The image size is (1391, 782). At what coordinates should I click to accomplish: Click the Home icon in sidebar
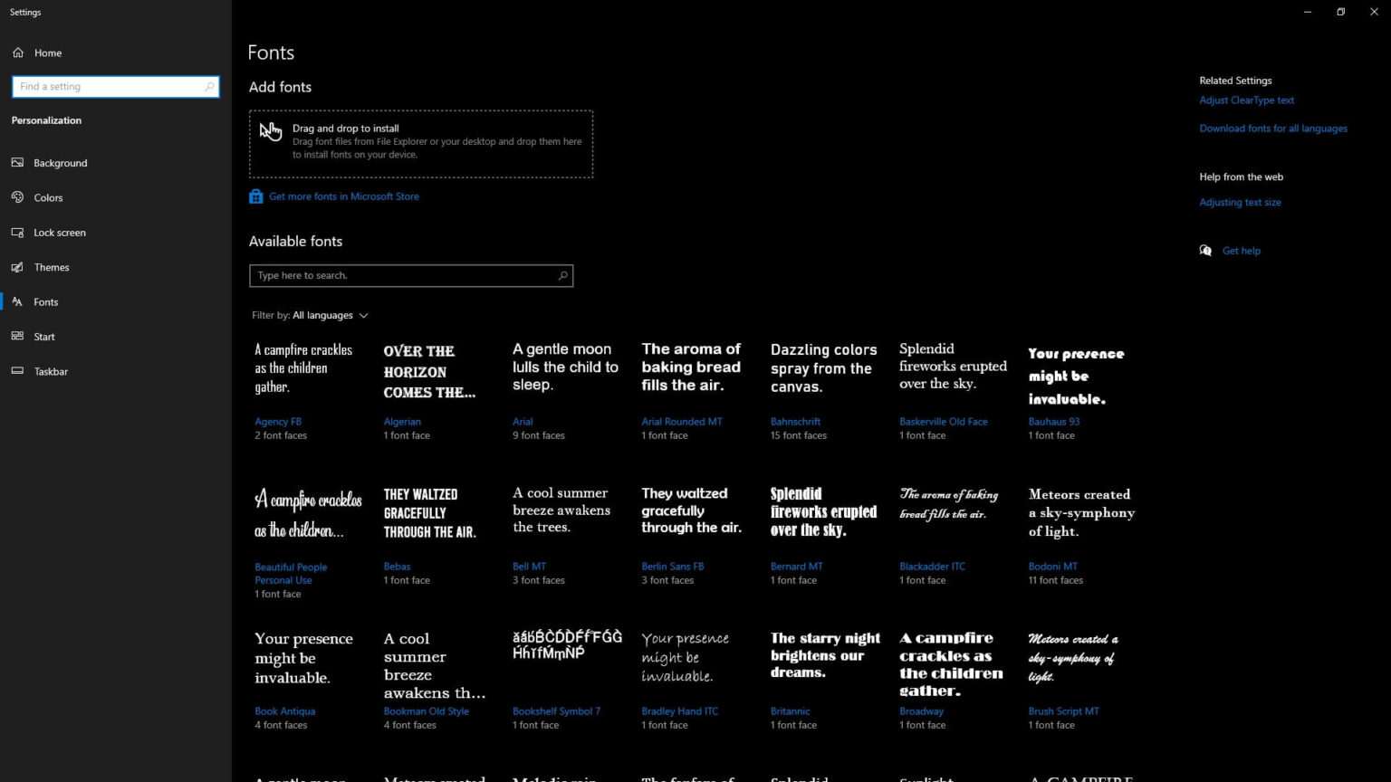pos(18,52)
